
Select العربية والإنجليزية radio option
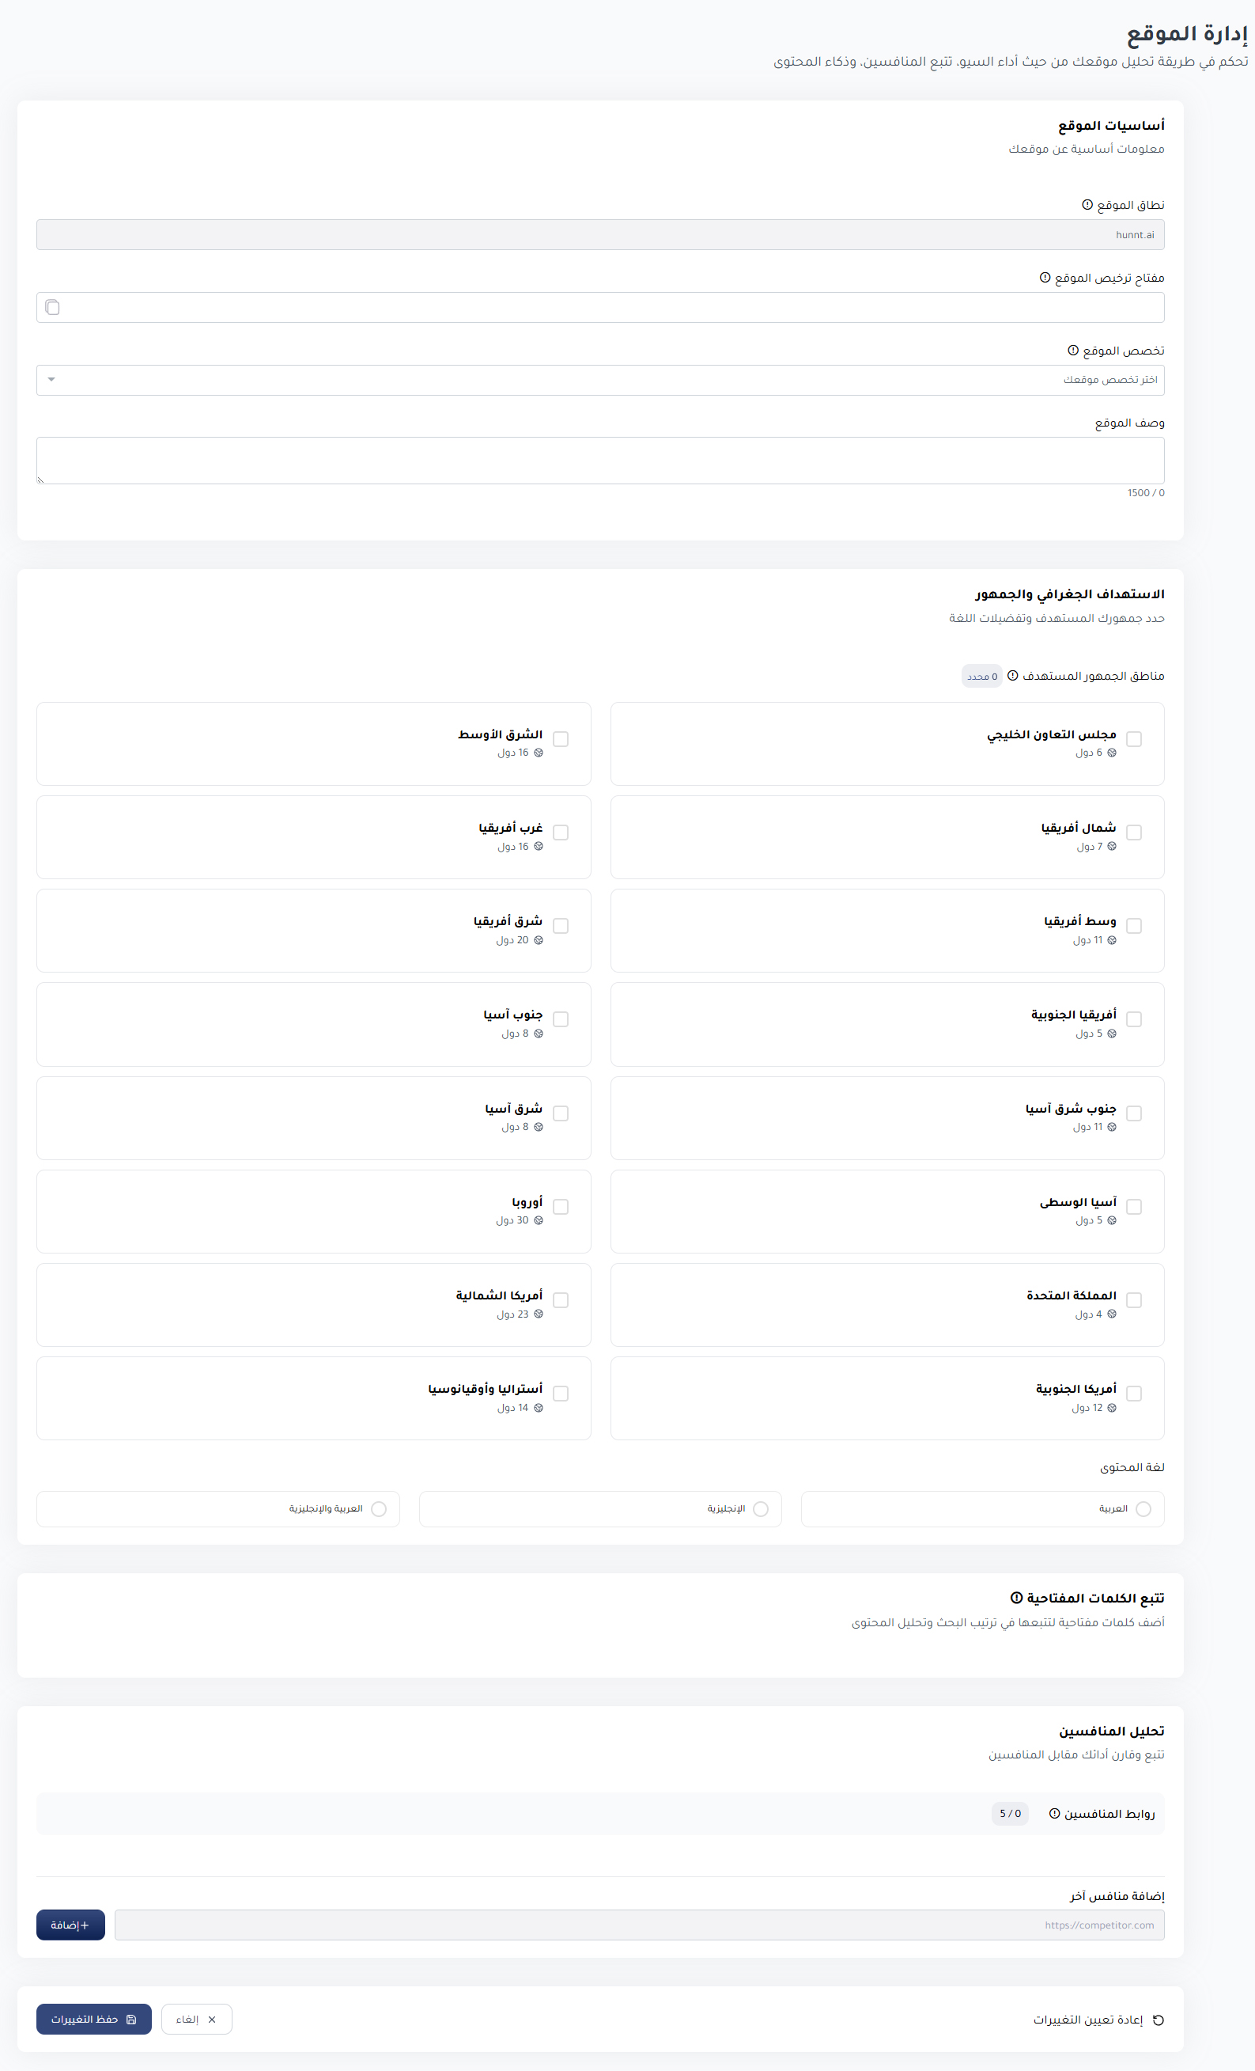379,1508
